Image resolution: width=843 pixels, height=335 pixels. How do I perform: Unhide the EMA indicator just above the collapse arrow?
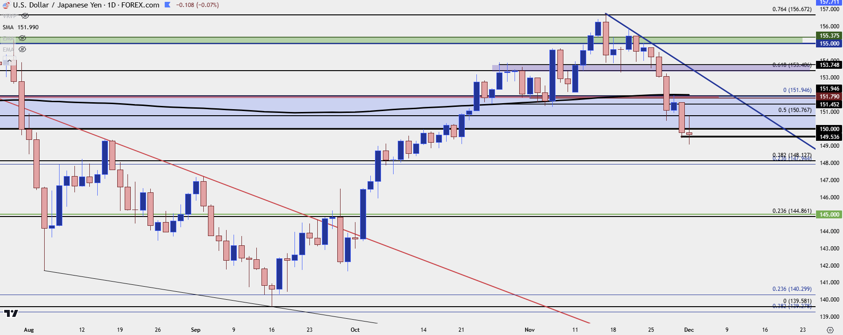coord(22,49)
